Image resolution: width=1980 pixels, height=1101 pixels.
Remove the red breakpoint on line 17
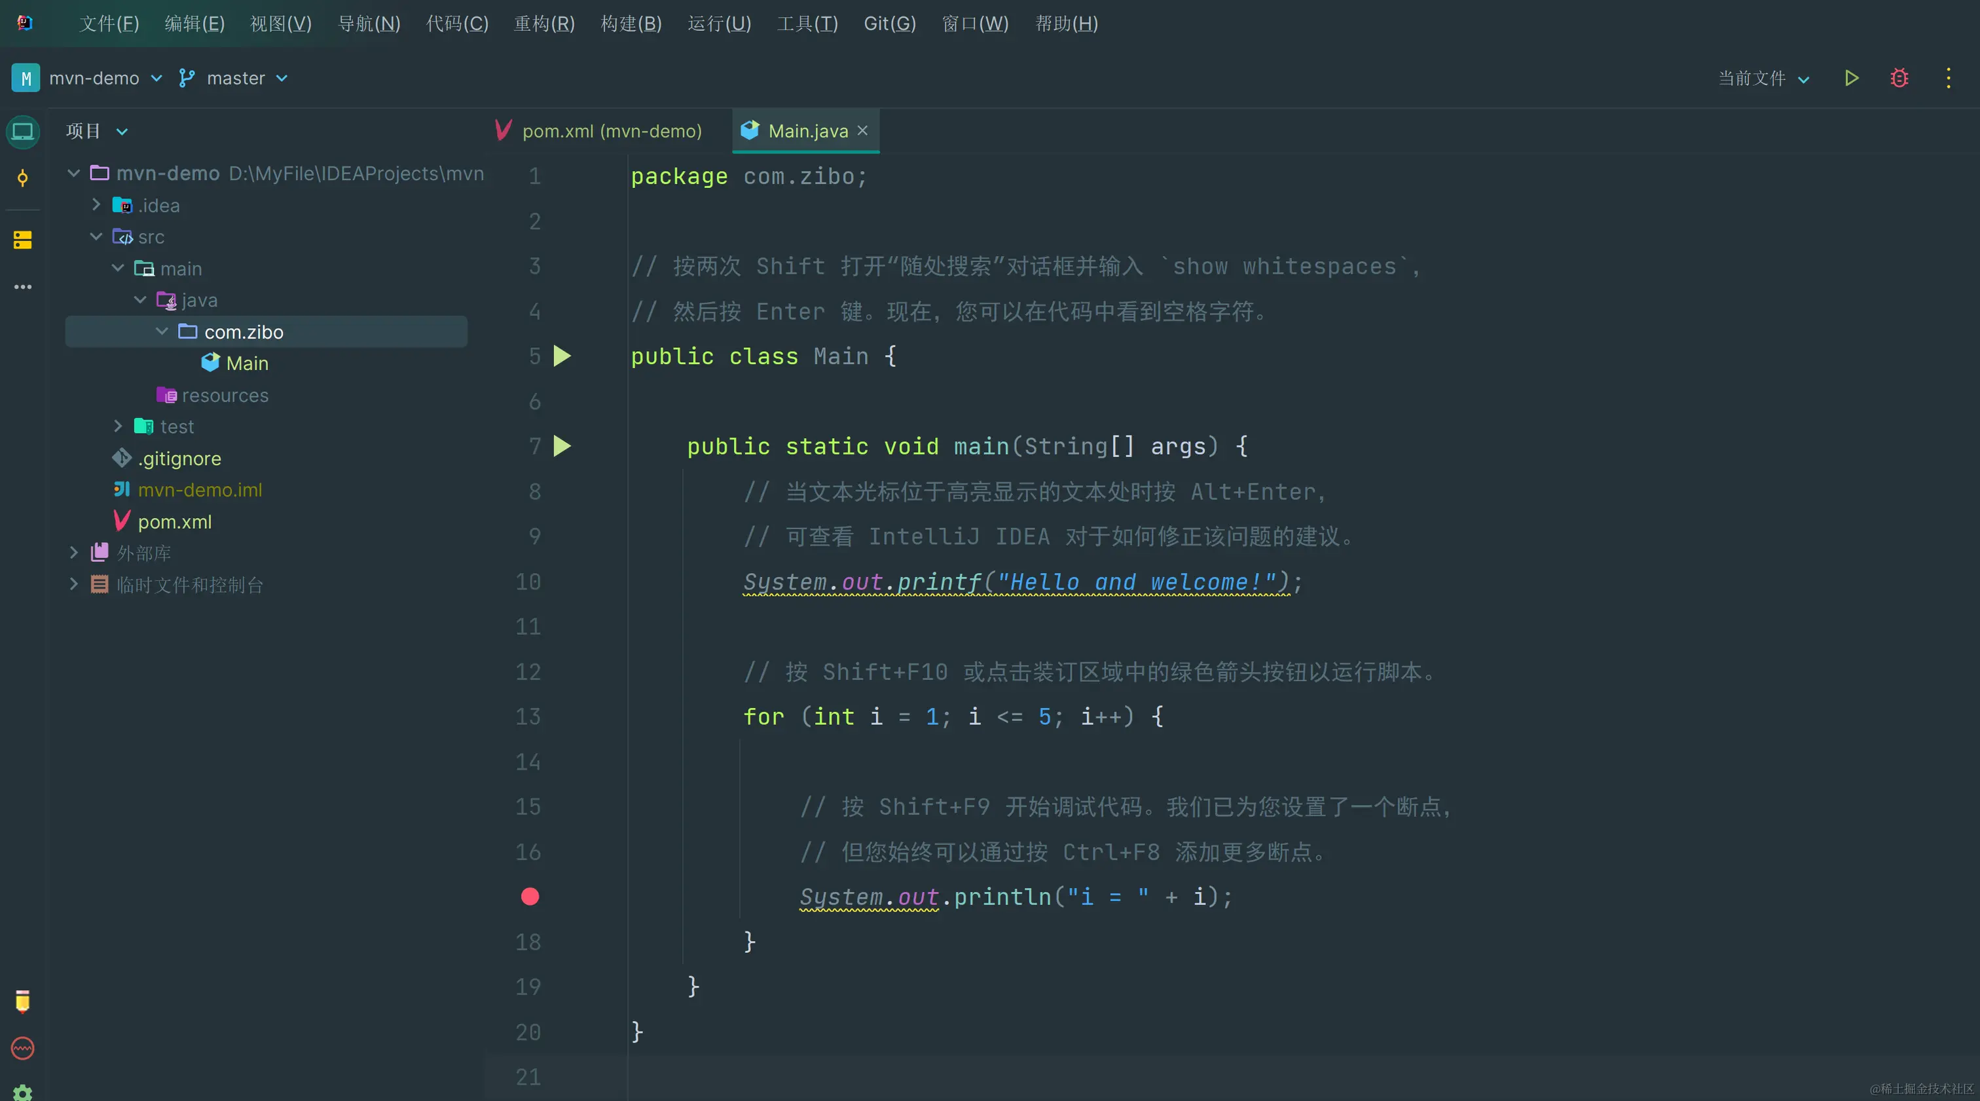point(530,897)
